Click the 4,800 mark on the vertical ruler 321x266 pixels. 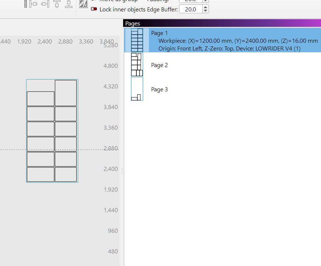pos(111,66)
